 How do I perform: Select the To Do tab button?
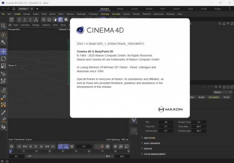point(226,97)
